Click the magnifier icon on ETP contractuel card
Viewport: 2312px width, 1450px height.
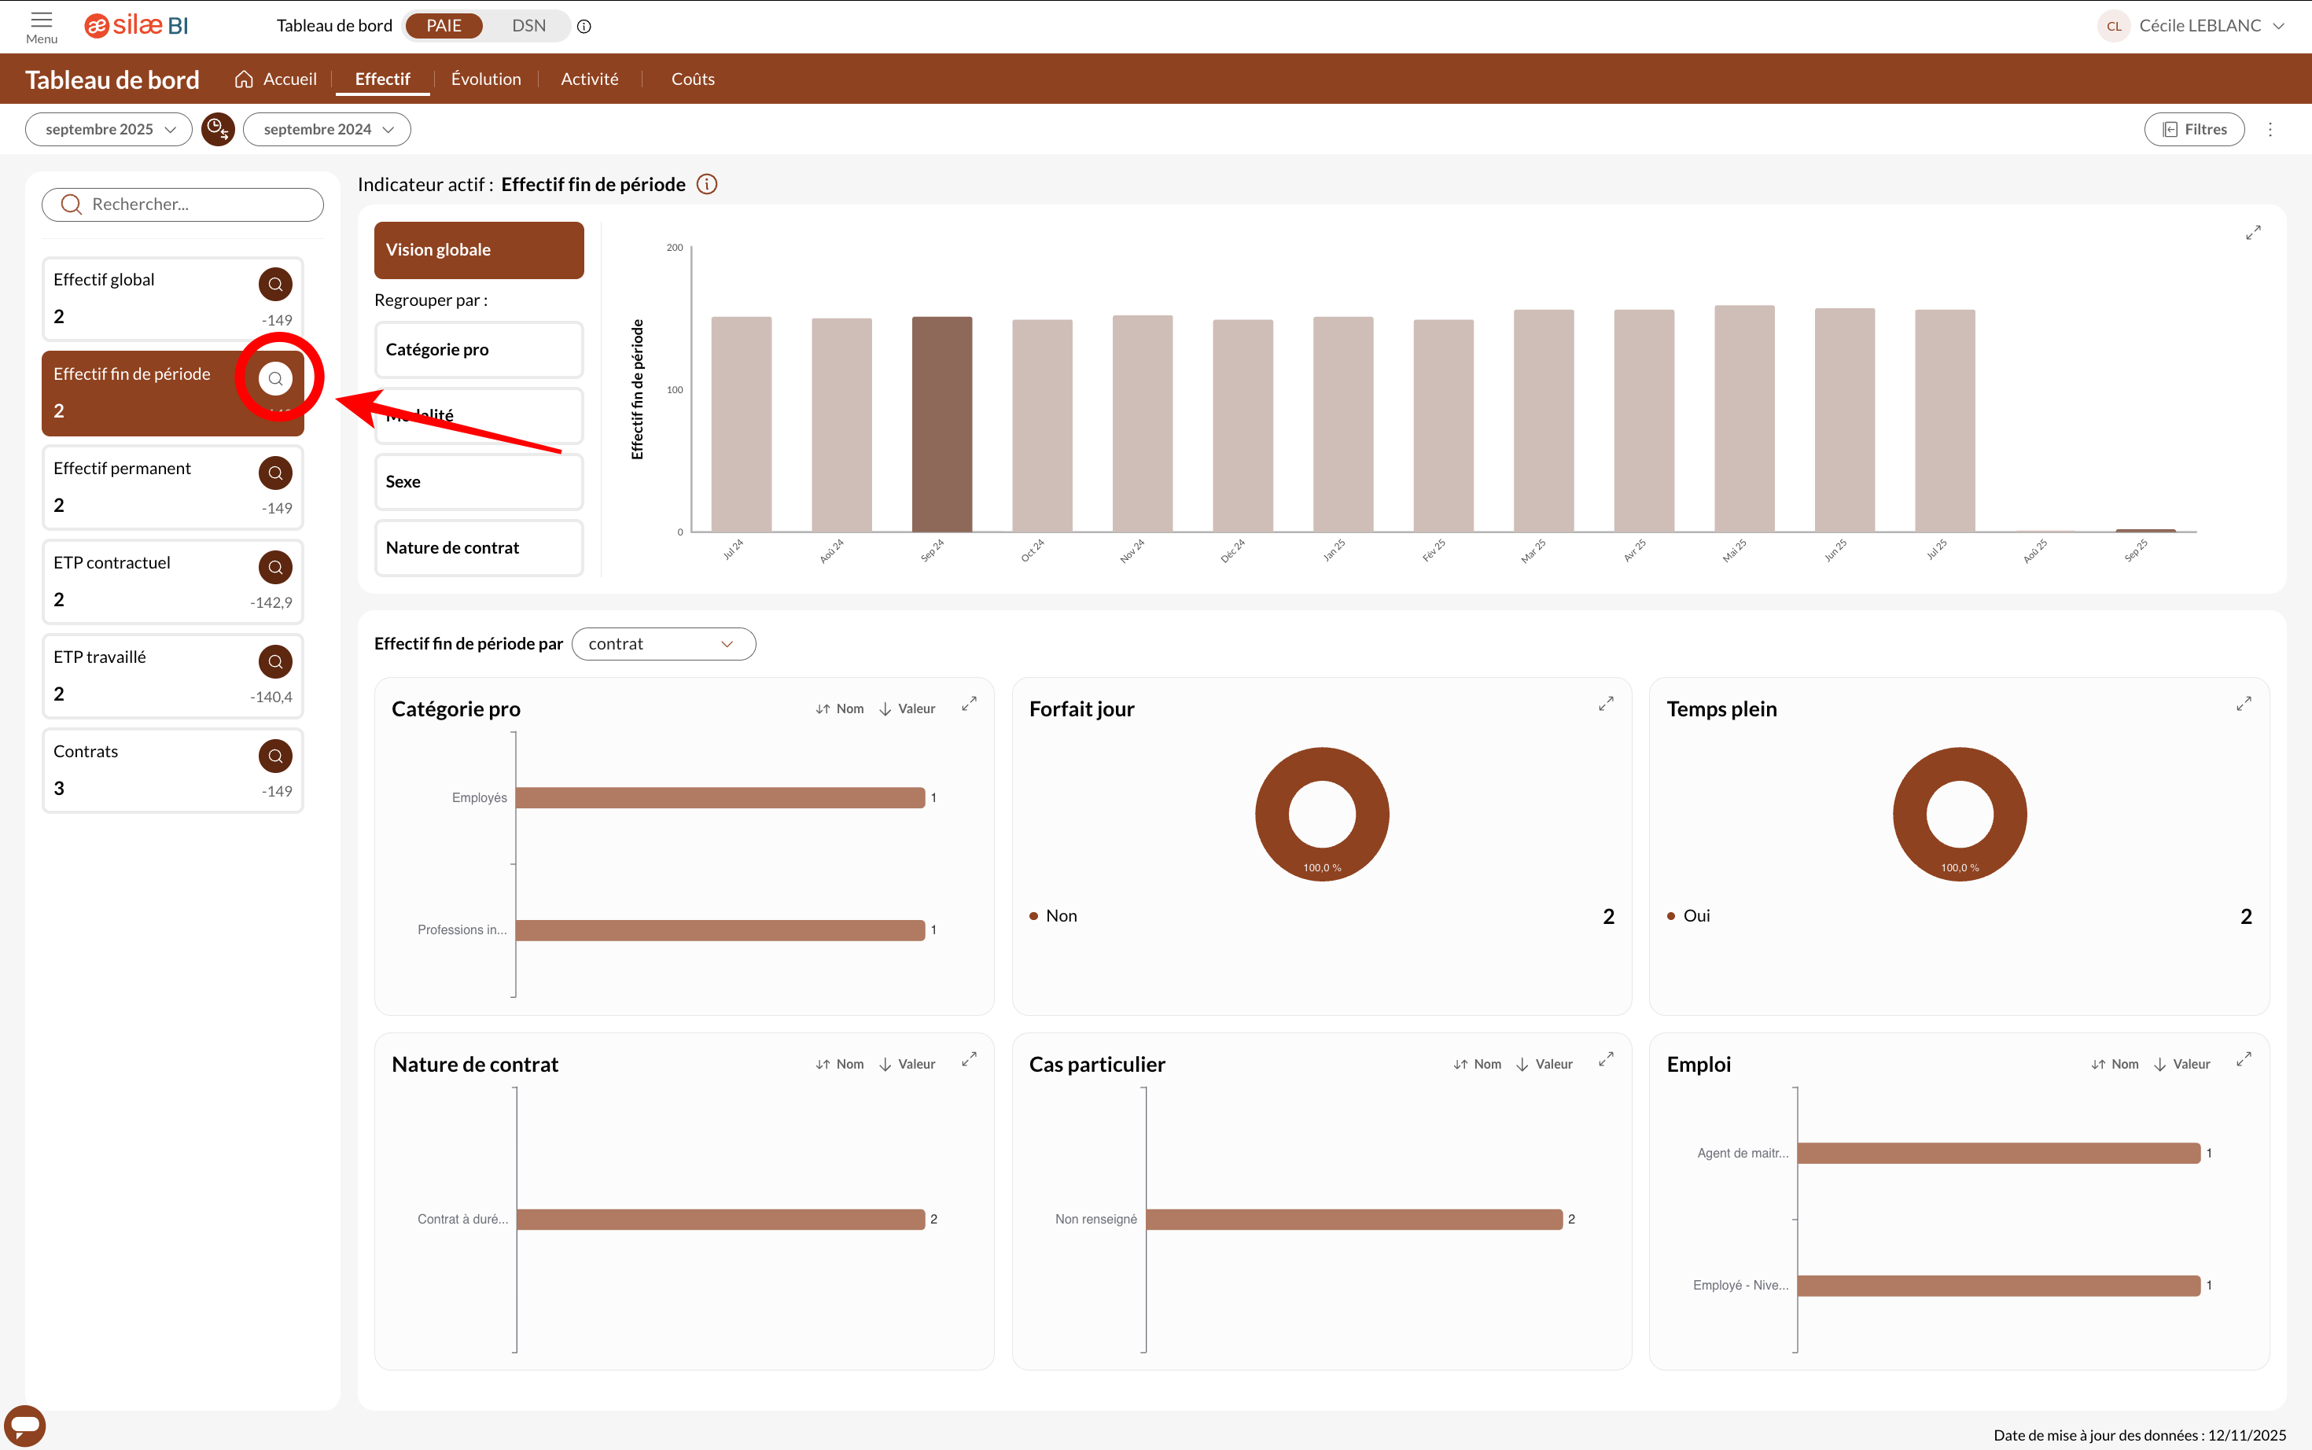pos(275,567)
